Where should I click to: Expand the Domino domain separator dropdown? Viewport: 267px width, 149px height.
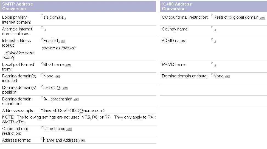coord(77,100)
